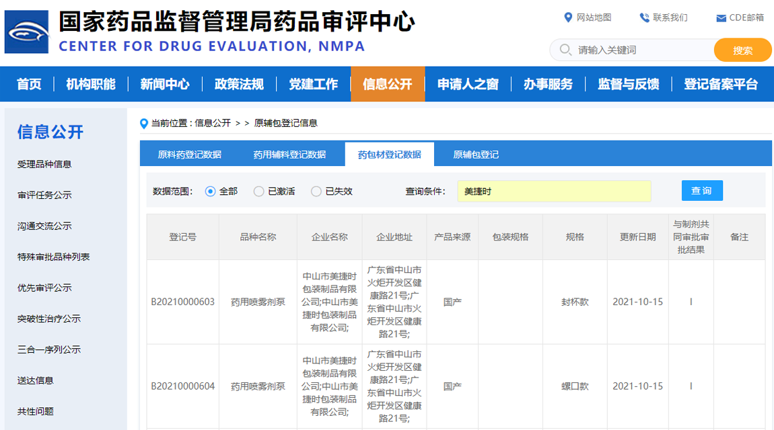Screen dimensions: 774x430
Task: Click the CDE mailbox envelope icon
Action: [x=722, y=18]
